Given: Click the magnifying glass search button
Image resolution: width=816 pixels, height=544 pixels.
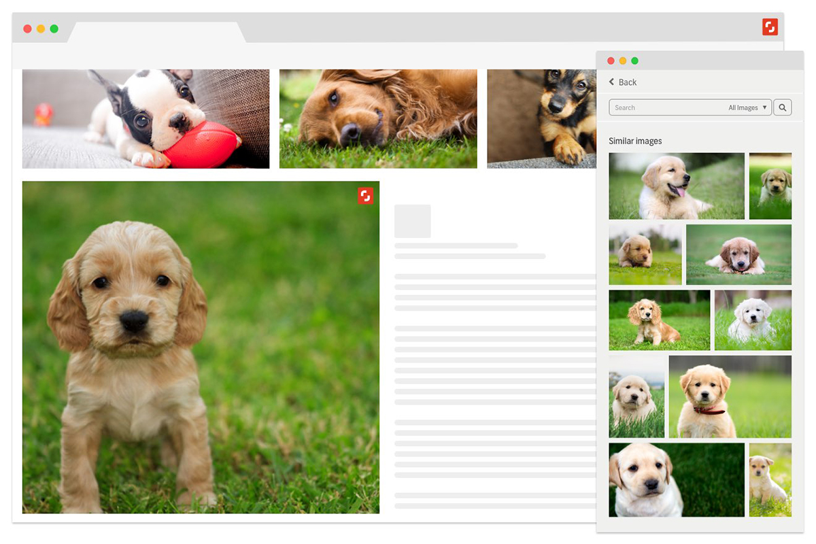Looking at the screenshot, I should click(783, 107).
